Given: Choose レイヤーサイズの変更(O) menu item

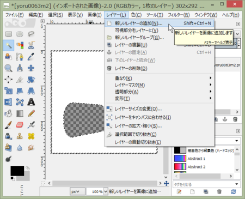Looking at the screenshot, I should [x=160, y=109].
